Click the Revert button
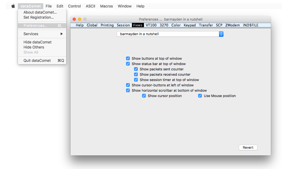282x169 pixels. click(x=248, y=147)
